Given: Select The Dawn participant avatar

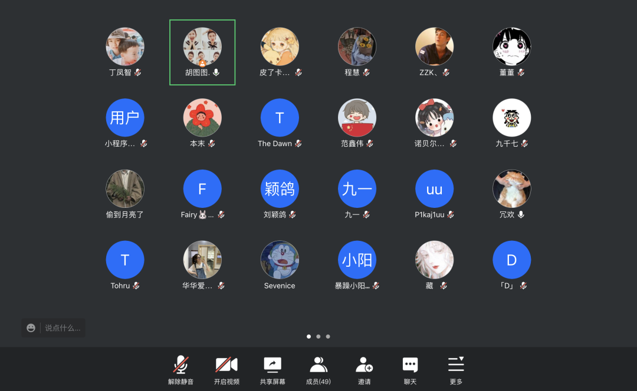Looking at the screenshot, I should (x=280, y=118).
